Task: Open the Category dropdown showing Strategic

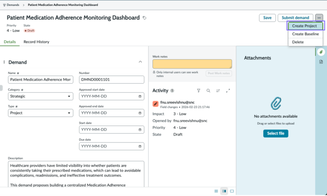Action: pyautogui.click(x=41, y=97)
